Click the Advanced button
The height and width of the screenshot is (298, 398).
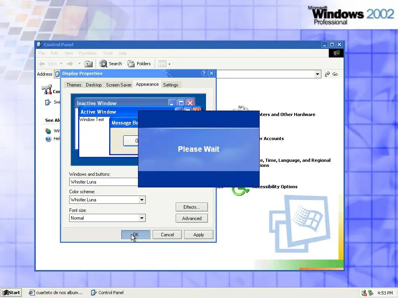tap(192, 218)
